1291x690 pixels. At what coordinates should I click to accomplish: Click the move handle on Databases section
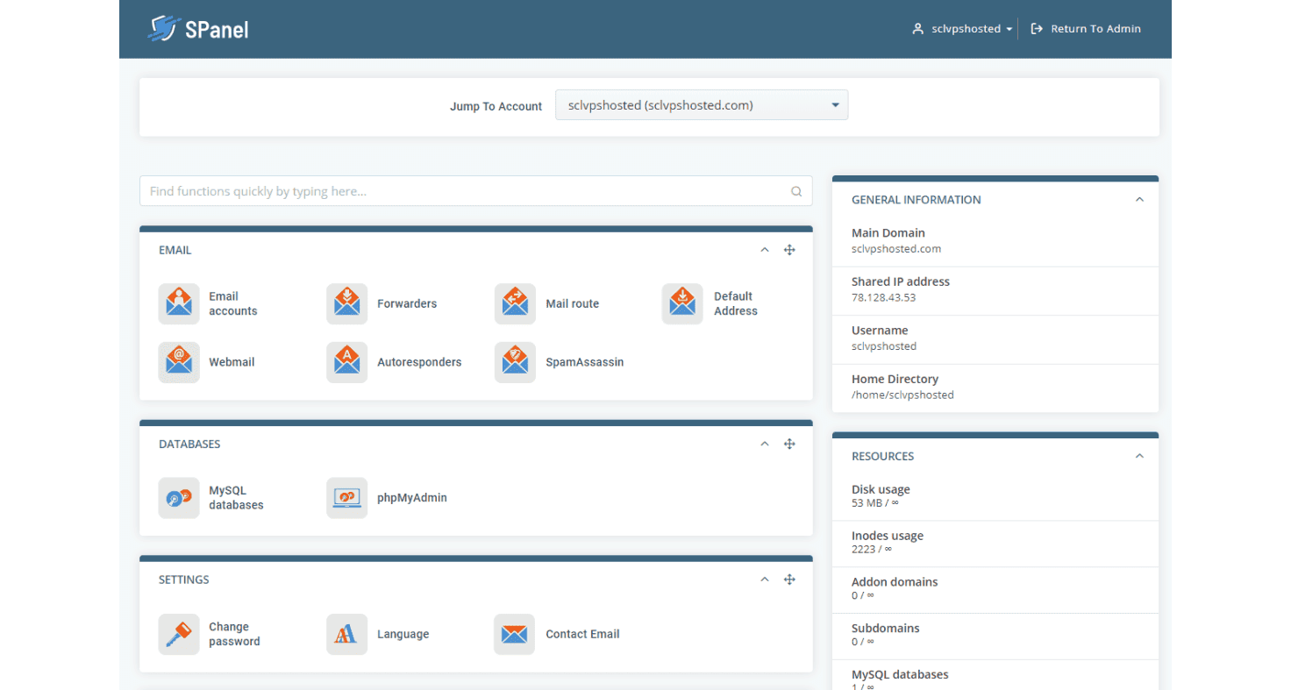tap(789, 444)
